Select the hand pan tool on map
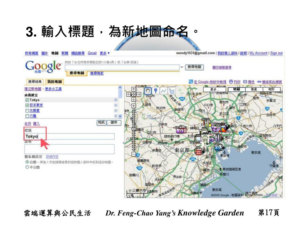 (x=148, y=91)
